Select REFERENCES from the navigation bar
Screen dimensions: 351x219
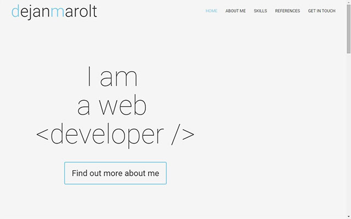click(287, 11)
